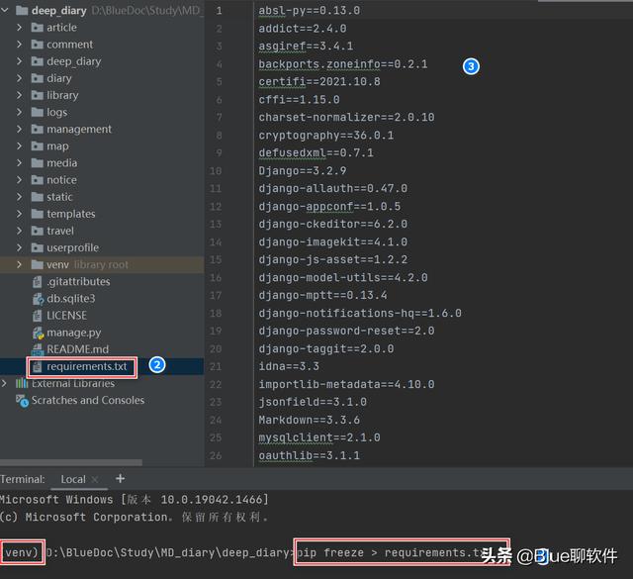
Task: Expand the deep_diary subfolder chevron
Action: pyautogui.click(x=19, y=61)
